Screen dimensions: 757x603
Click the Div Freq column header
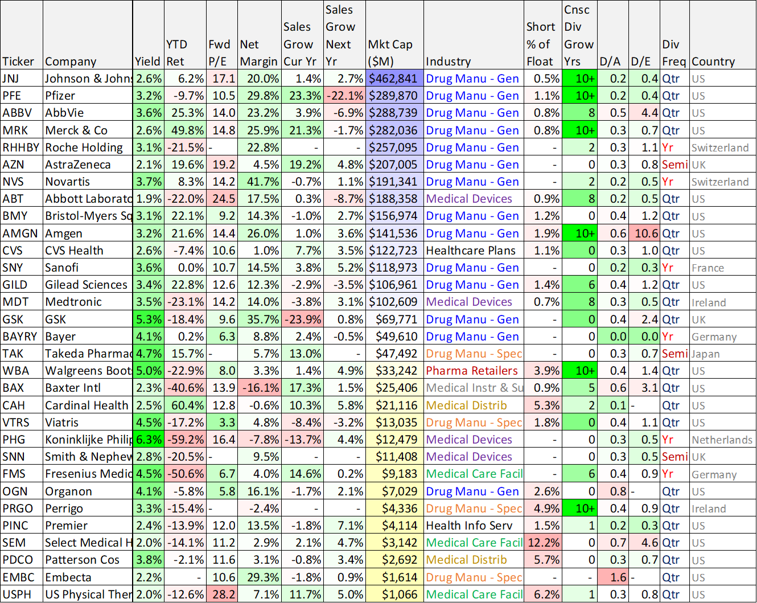point(674,35)
